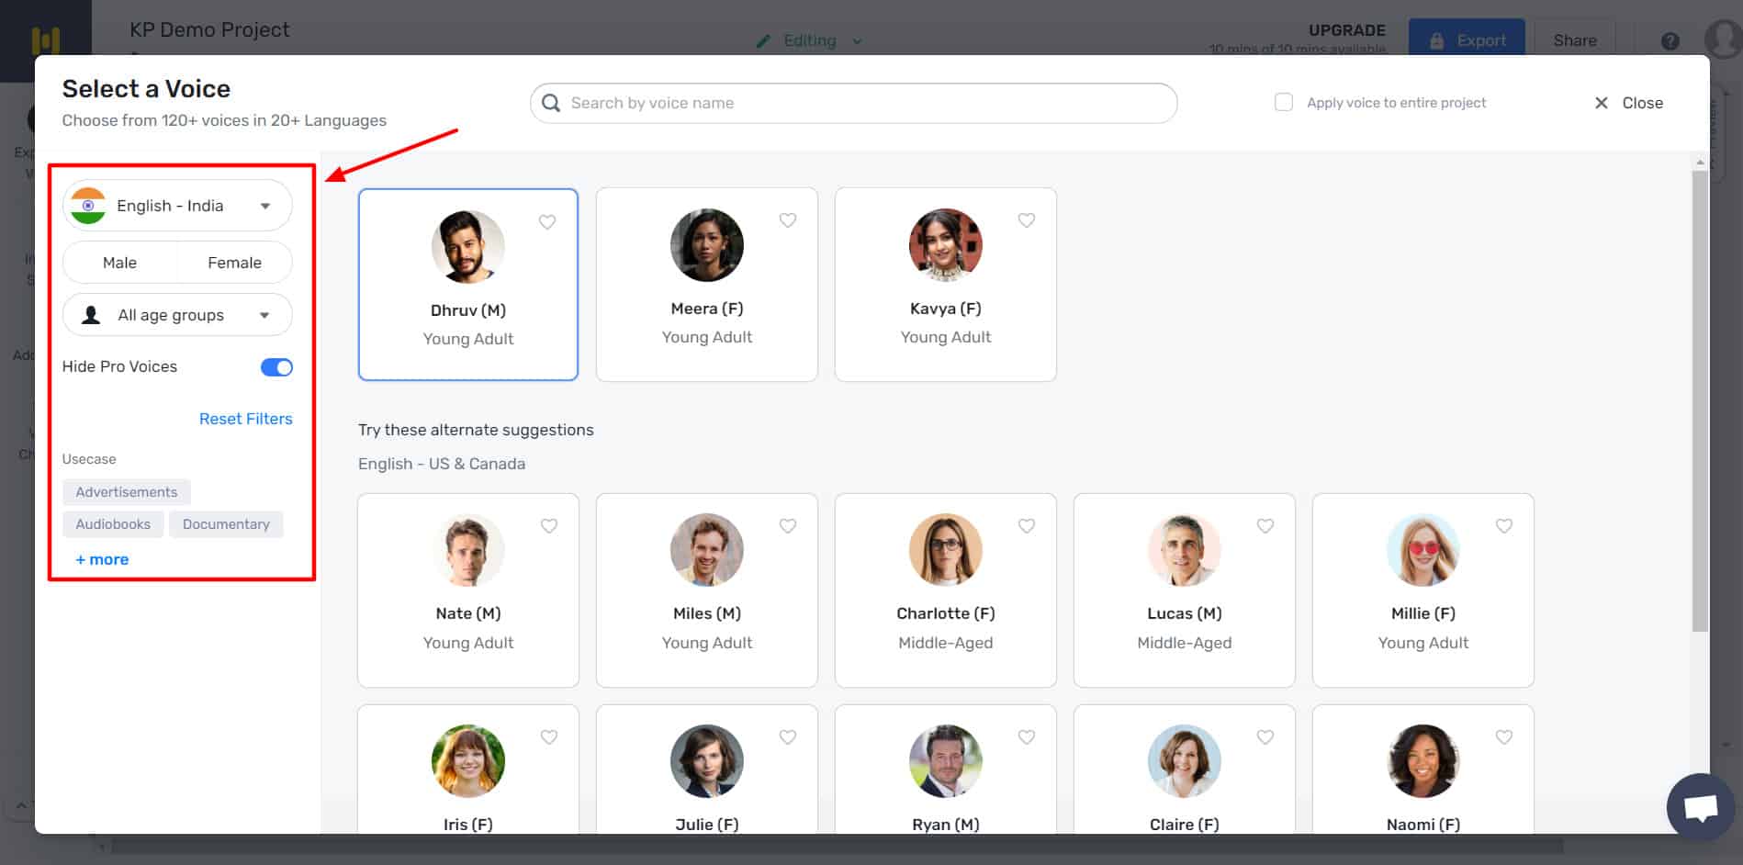This screenshot has height=865, width=1743.
Task: Expand the Editing mode dropdown
Action: (857, 41)
